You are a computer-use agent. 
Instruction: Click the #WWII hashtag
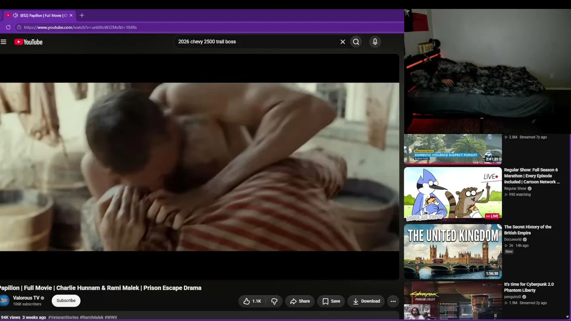pos(111,317)
